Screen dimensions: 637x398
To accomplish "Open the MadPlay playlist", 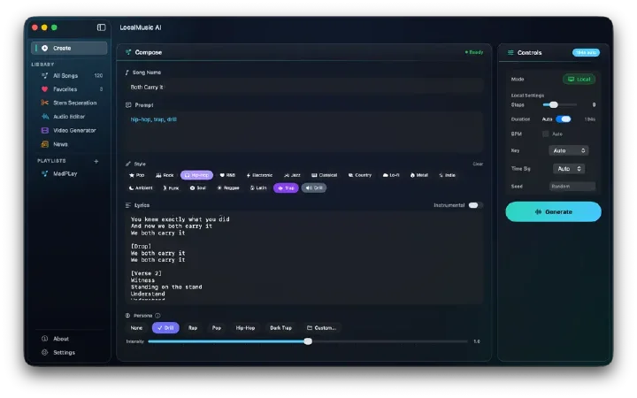I will point(69,174).
